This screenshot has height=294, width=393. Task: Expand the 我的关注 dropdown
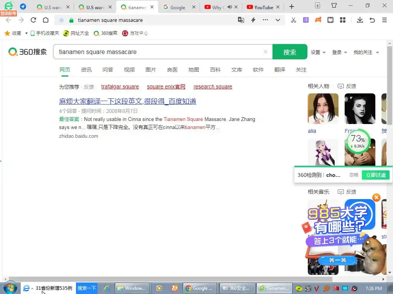click(x=366, y=52)
